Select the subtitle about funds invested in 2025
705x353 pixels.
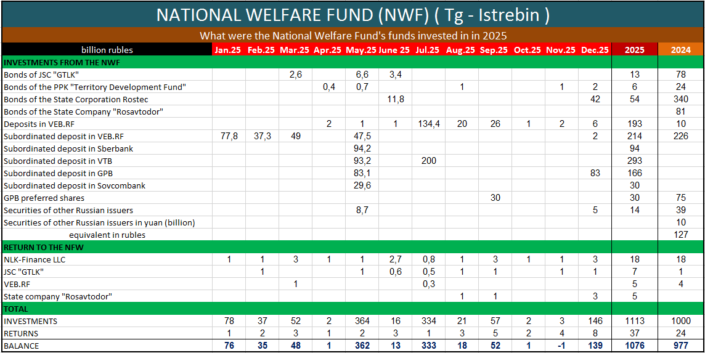click(x=353, y=36)
